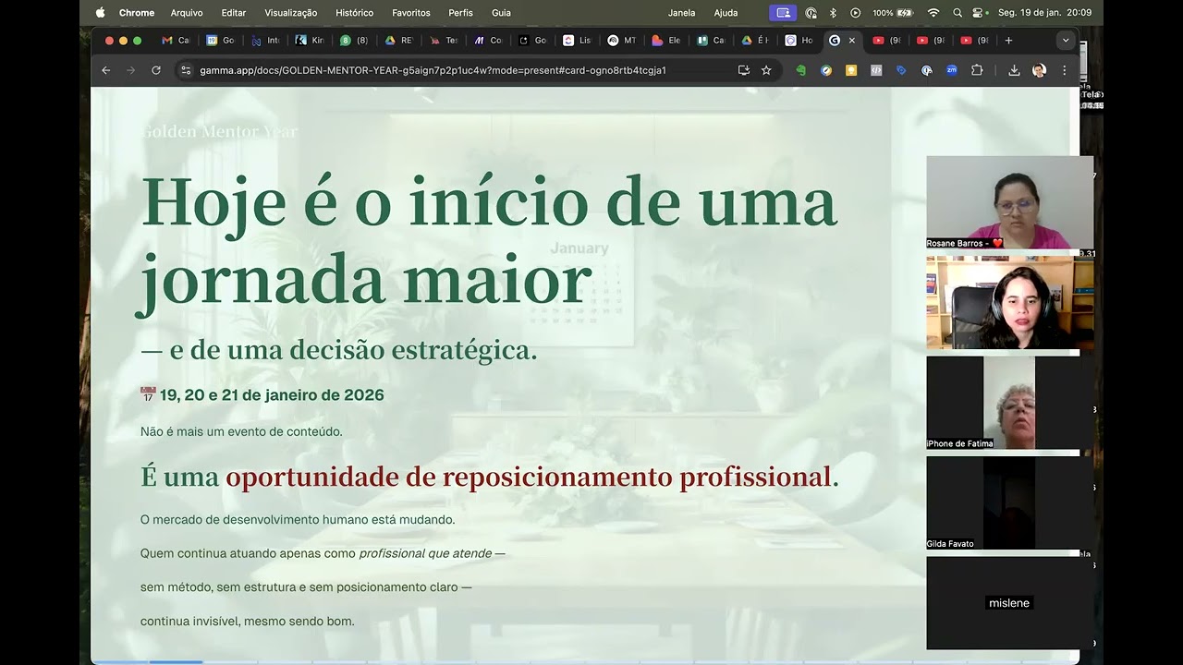Select Rosane Barros video thumbnail
Viewport: 1183px width, 665px height.
[1009, 202]
